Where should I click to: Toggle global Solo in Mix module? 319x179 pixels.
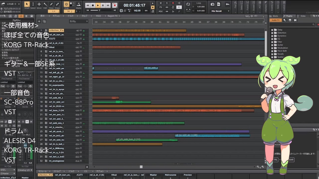pyautogui.click(x=167, y=3)
